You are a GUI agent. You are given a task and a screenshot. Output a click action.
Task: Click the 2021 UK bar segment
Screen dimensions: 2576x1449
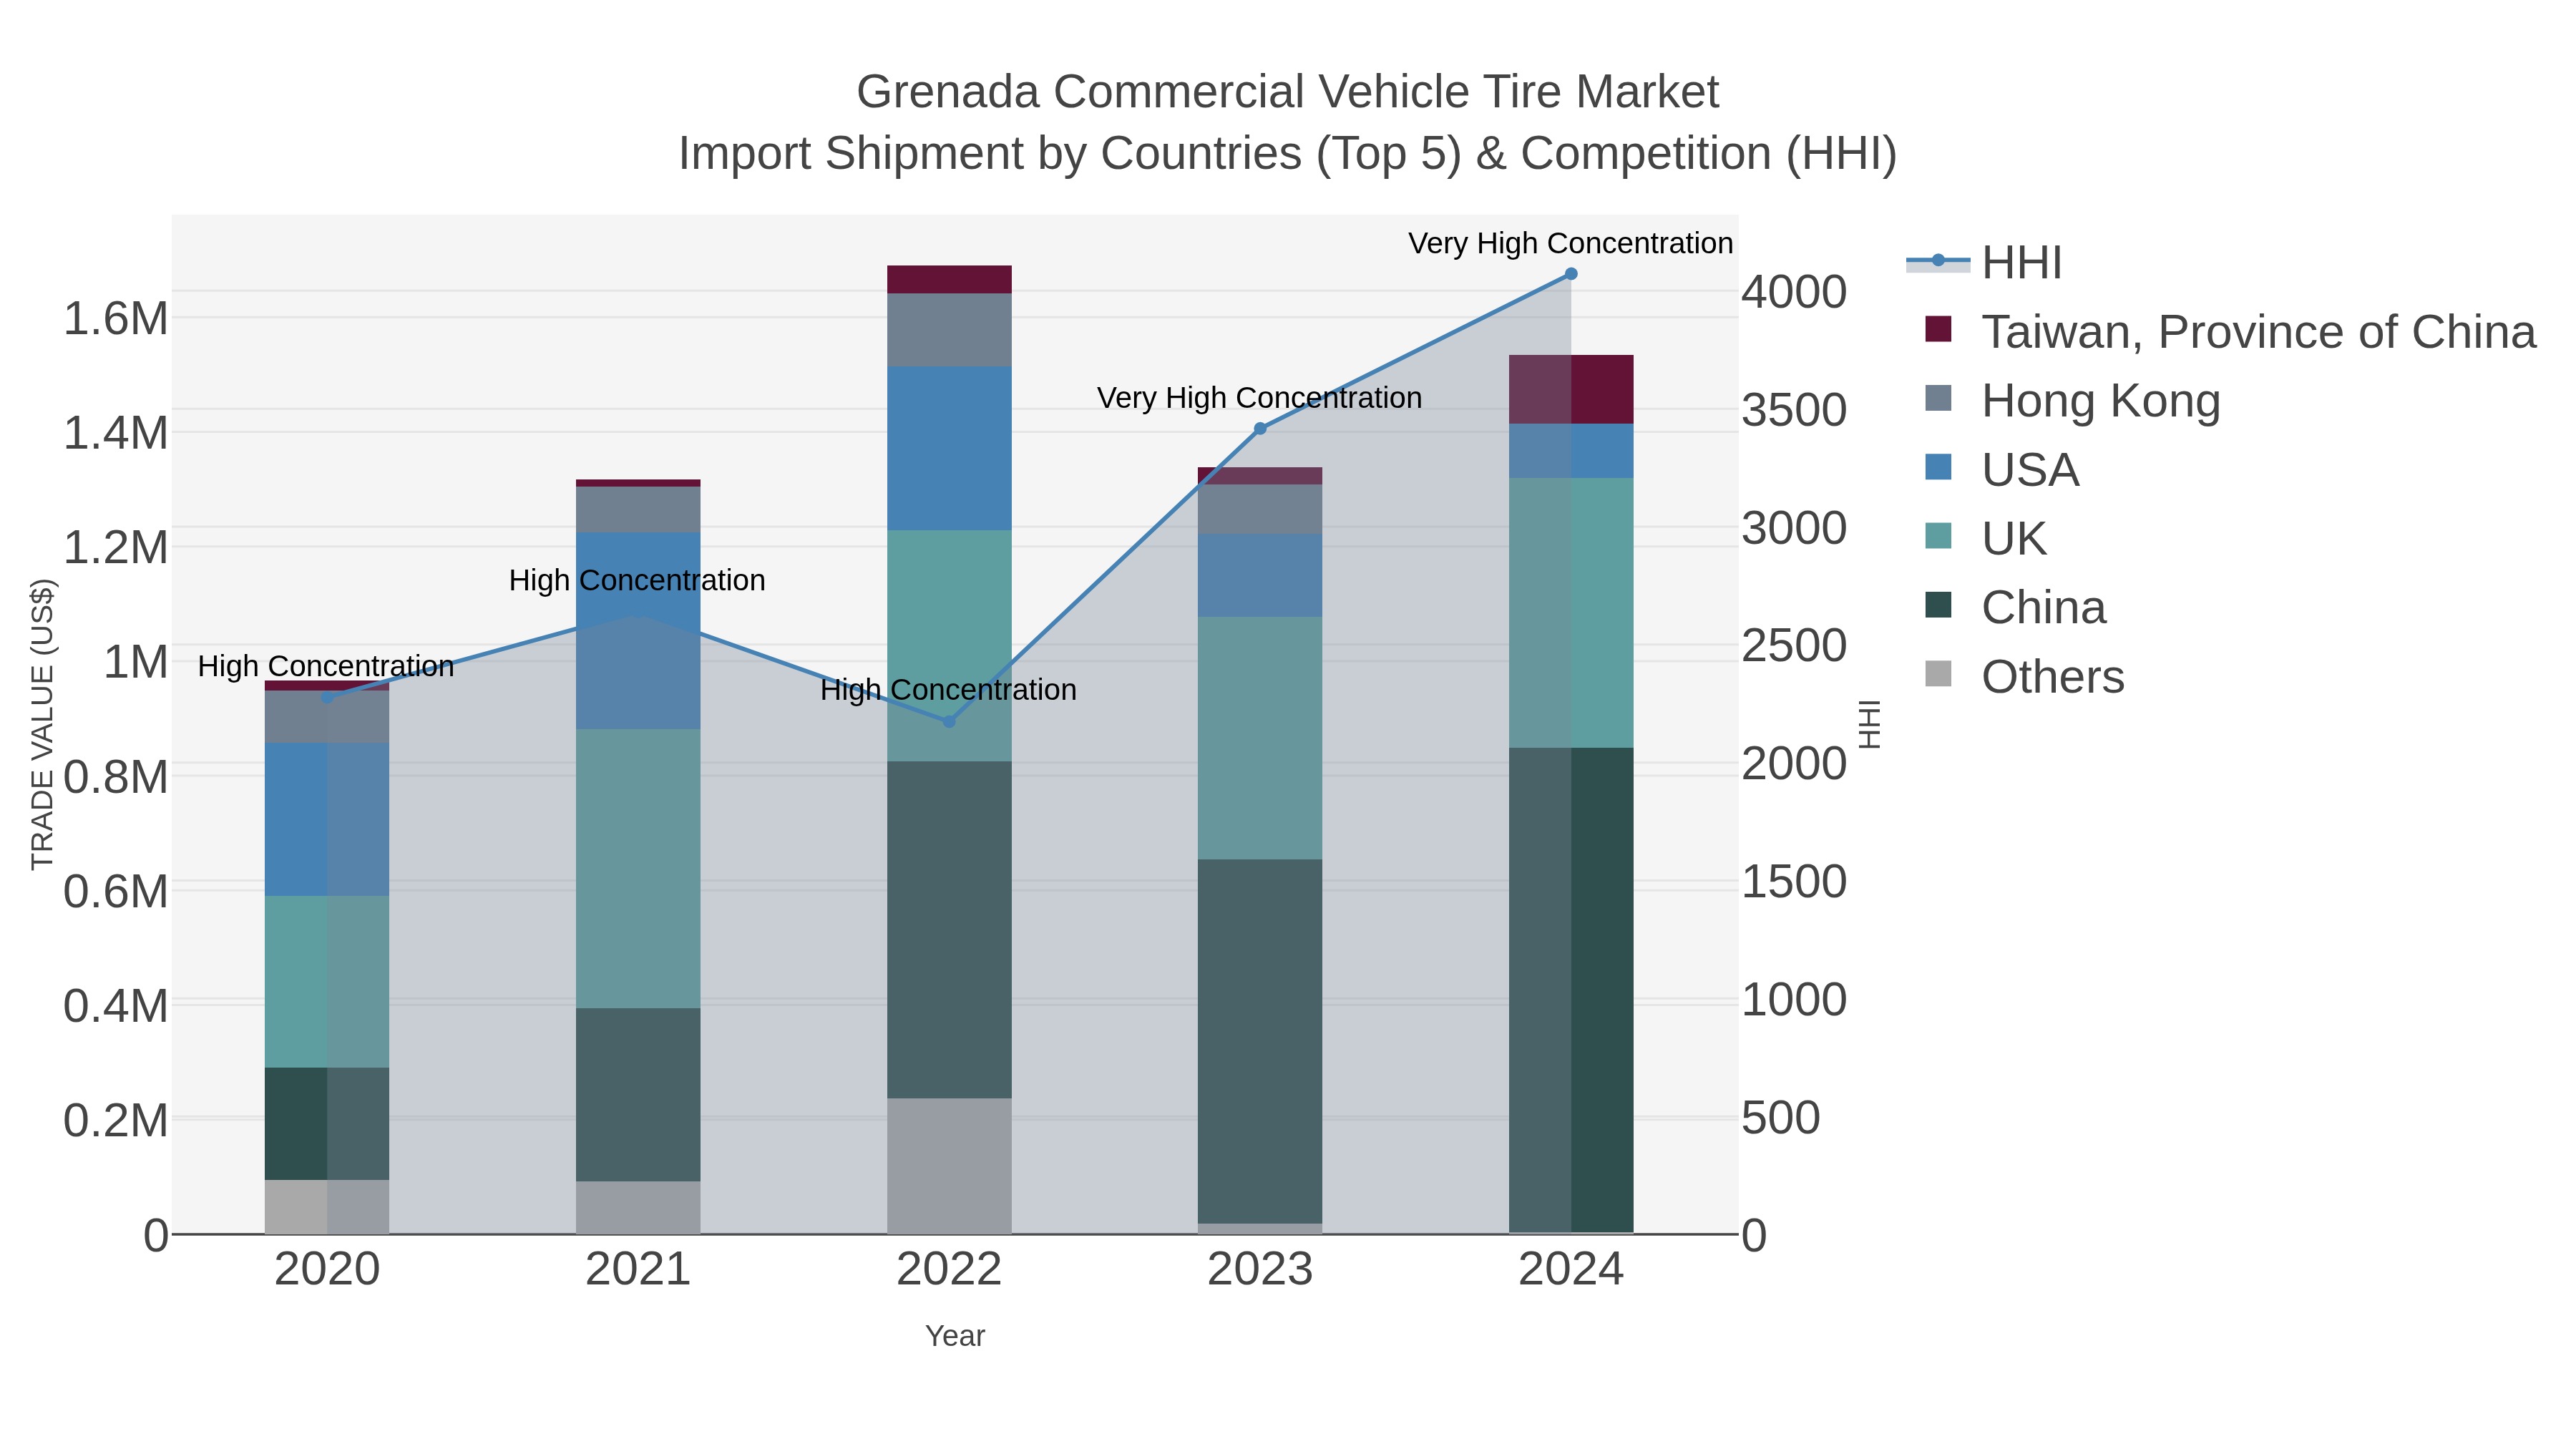[638, 868]
